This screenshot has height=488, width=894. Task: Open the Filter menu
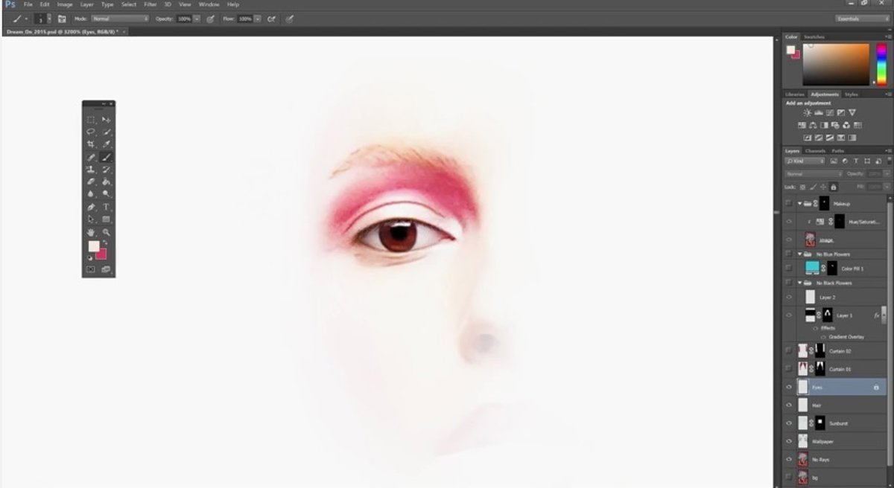point(150,4)
